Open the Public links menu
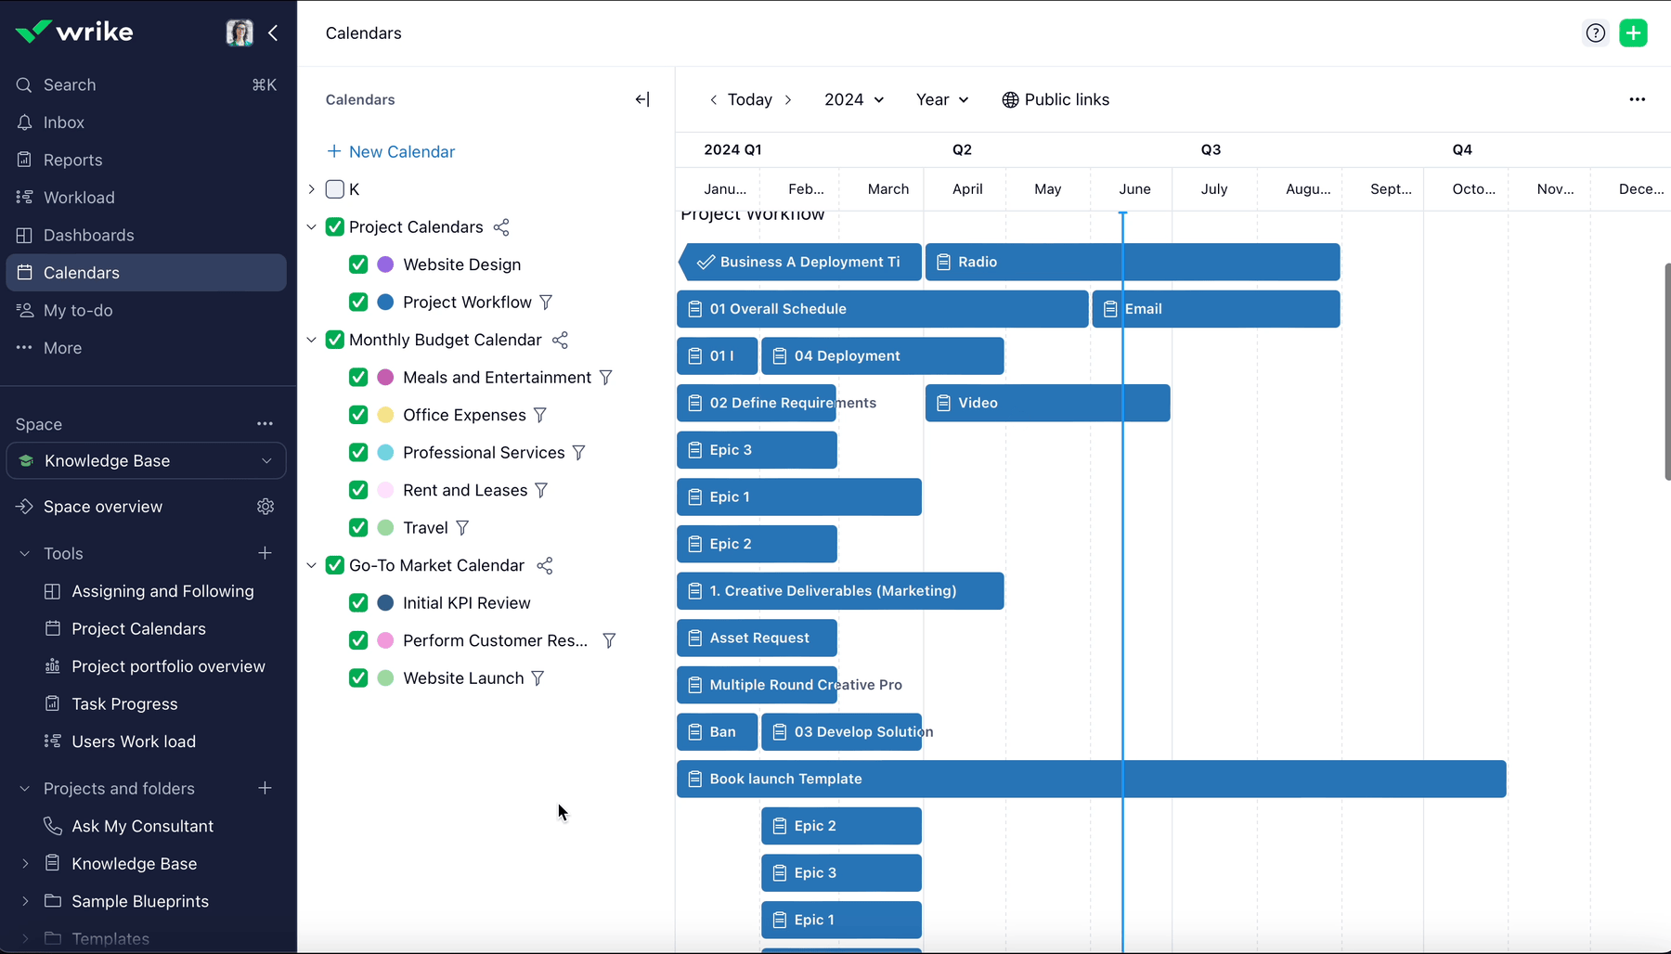 (x=1056, y=99)
